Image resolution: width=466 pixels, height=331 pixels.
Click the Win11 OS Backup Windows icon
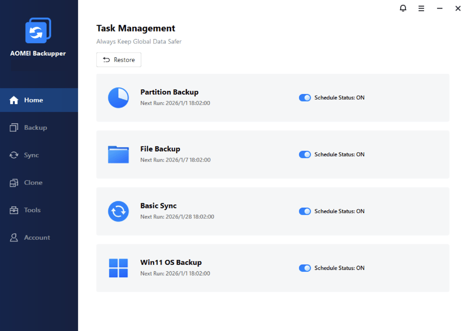click(118, 268)
